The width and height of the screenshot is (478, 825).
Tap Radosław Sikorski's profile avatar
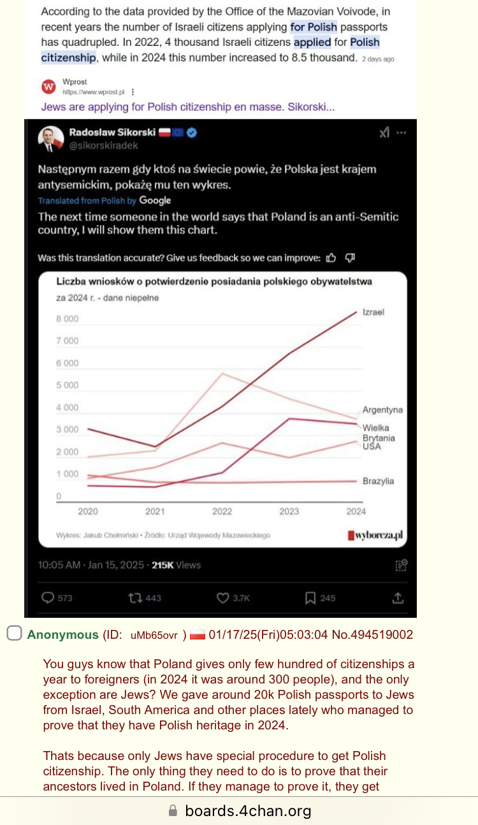[x=50, y=138]
